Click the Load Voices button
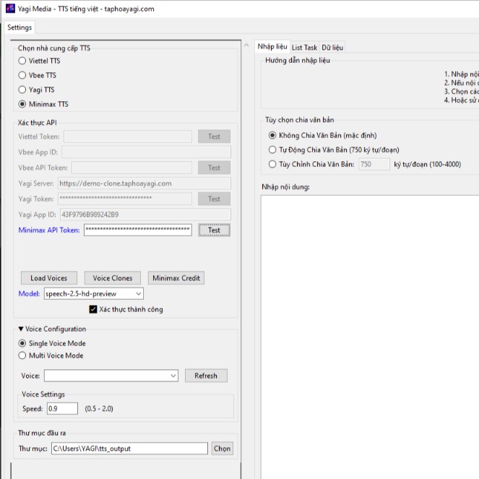479x479 pixels. point(49,278)
